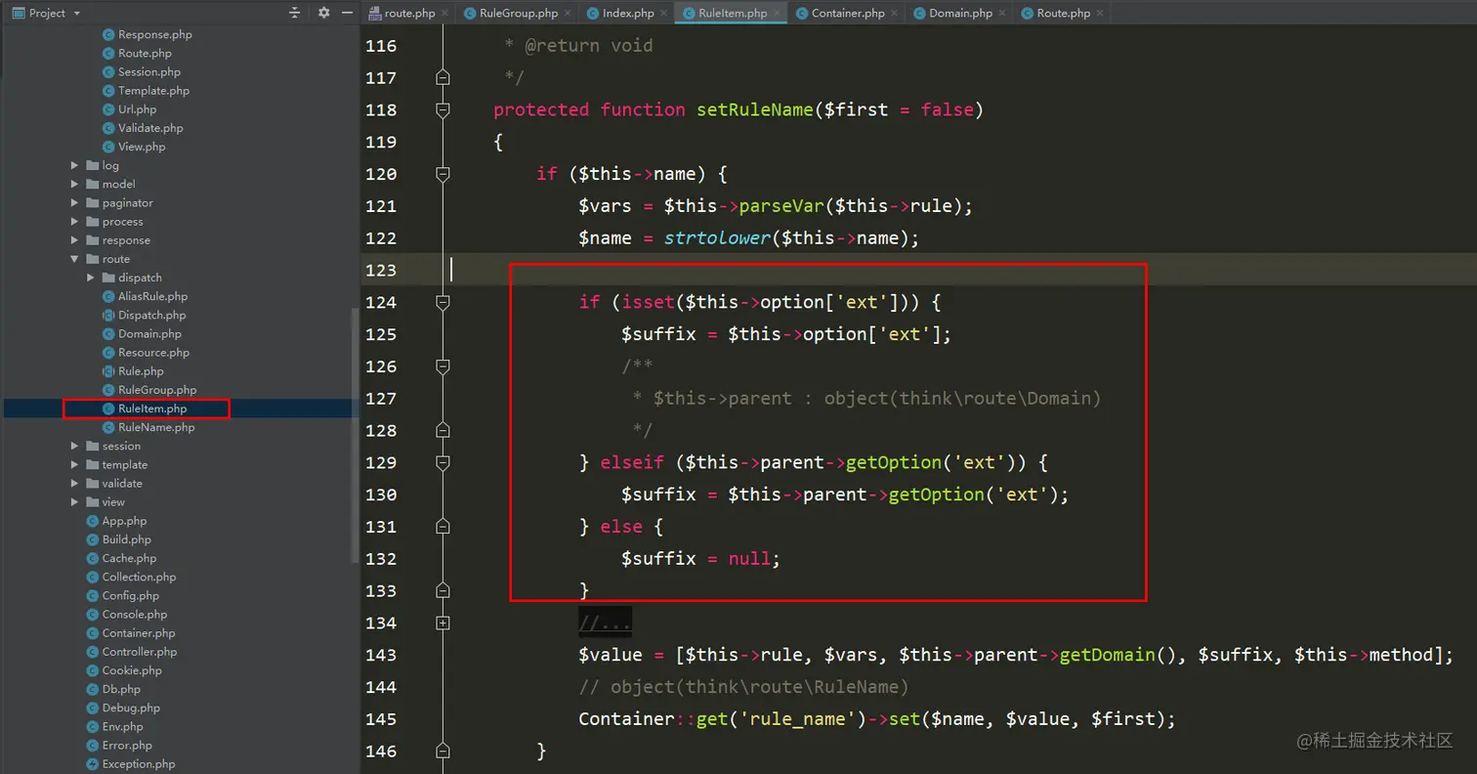This screenshot has height=774, width=1477.
Task: Open Build.php in project tree
Action: coord(118,539)
